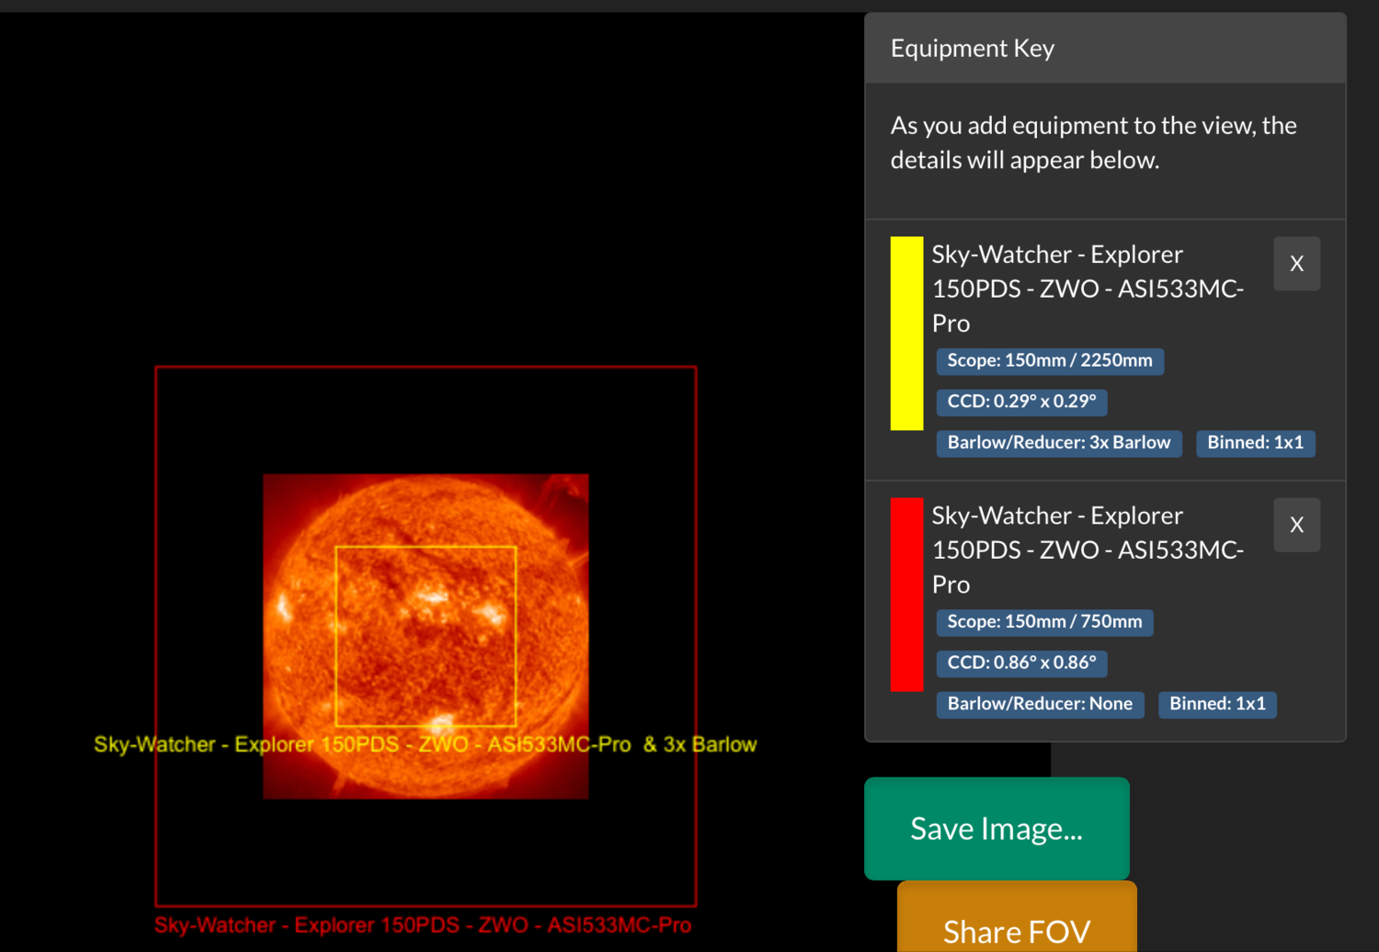Click the CCD: 0.86° x 0.86° tag
The width and height of the screenshot is (1379, 952).
tap(1021, 663)
